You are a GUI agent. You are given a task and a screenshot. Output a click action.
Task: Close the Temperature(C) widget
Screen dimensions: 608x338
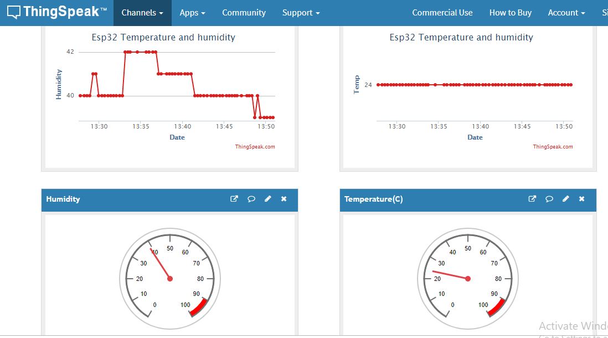point(581,199)
